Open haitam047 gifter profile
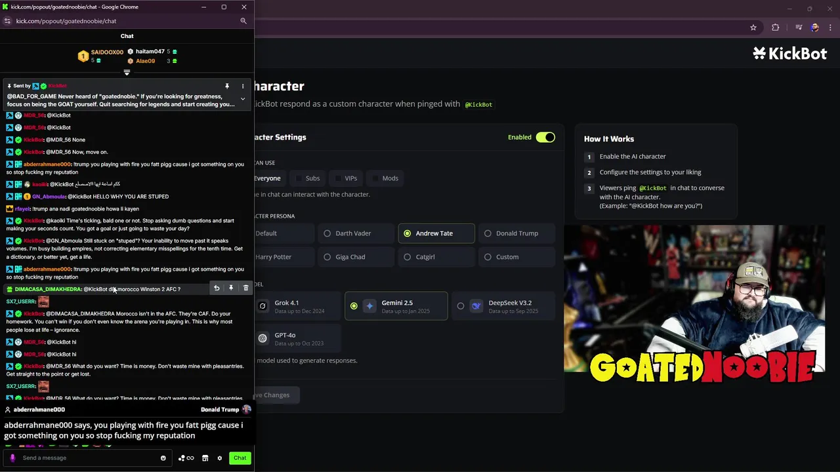 [150, 52]
